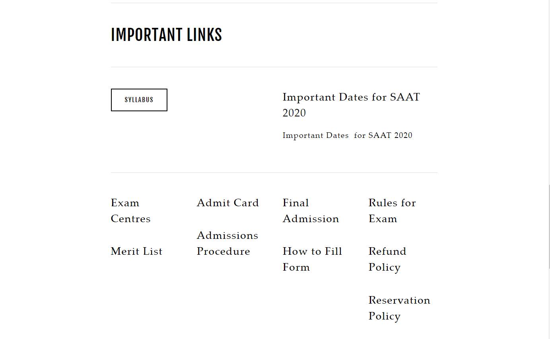Viewport: 550px width, 339px height.
Task: Check admission steps under Admissions Procedure
Action: coord(227,243)
